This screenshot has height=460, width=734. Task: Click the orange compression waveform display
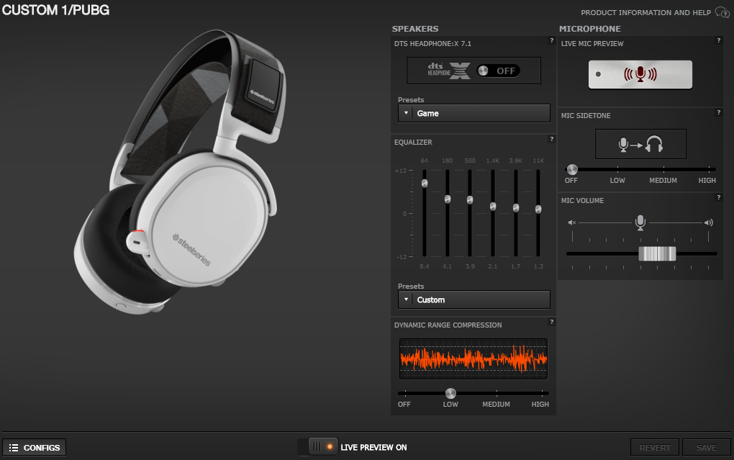coord(474,359)
